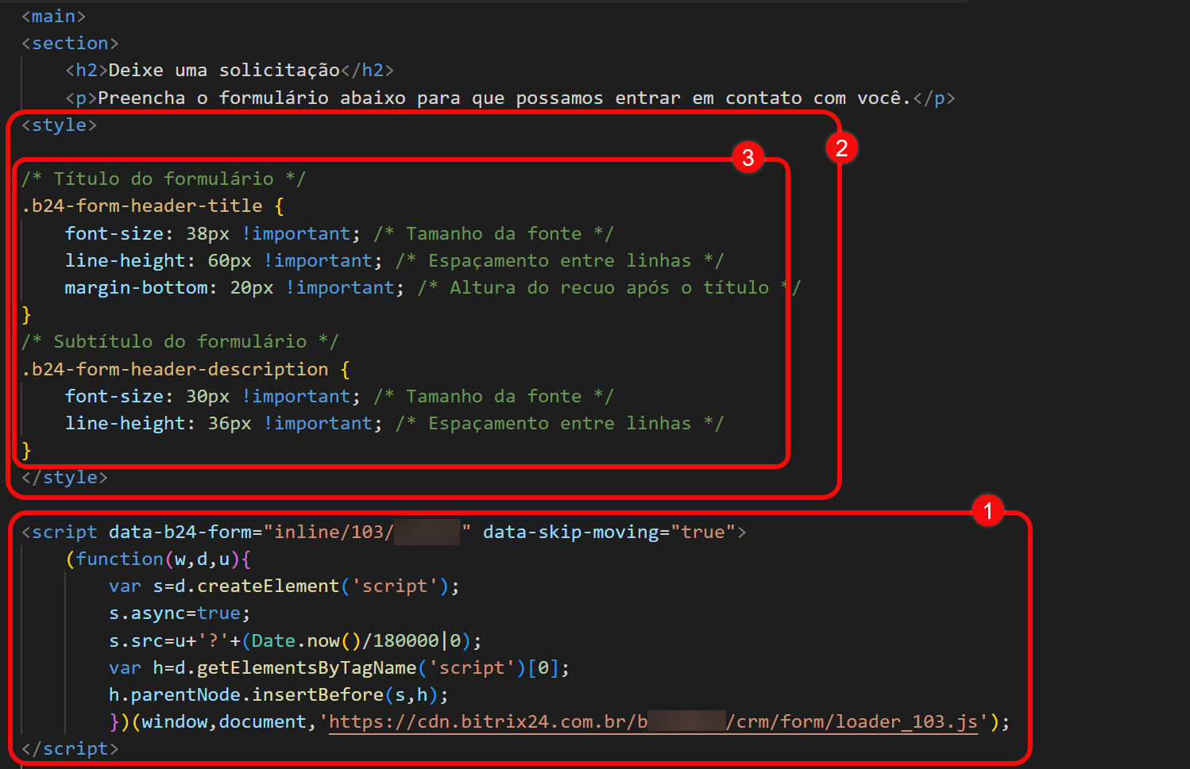1190x769 pixels.
Task: Open the cdn.bitrix24.com.br loader script URL
Action: (x=652, y=722)
